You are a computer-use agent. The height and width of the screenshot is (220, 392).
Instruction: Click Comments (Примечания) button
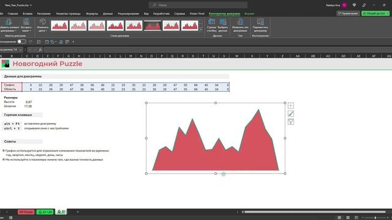348,13
